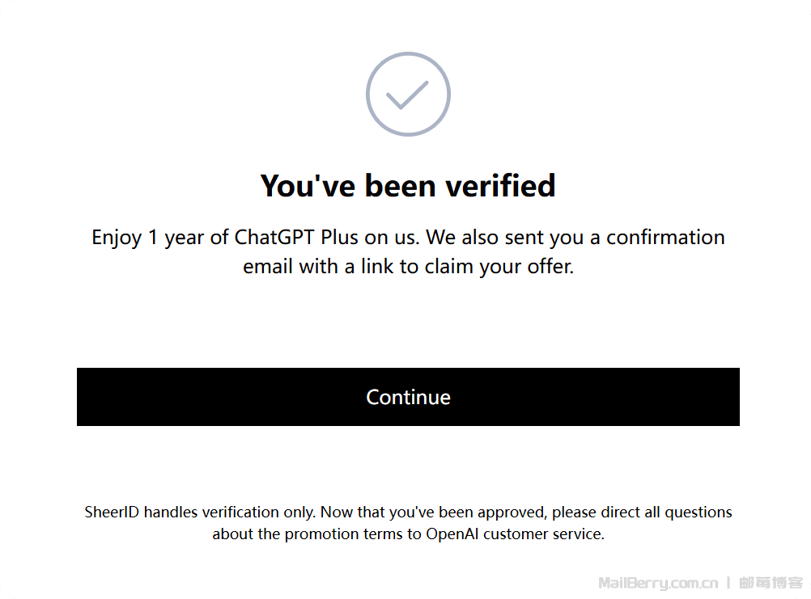Click "handles verification only" footer text

(230, 513)
